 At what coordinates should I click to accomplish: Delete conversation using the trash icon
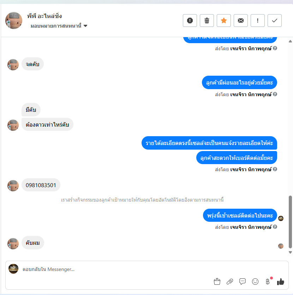(x=207, y=21)
